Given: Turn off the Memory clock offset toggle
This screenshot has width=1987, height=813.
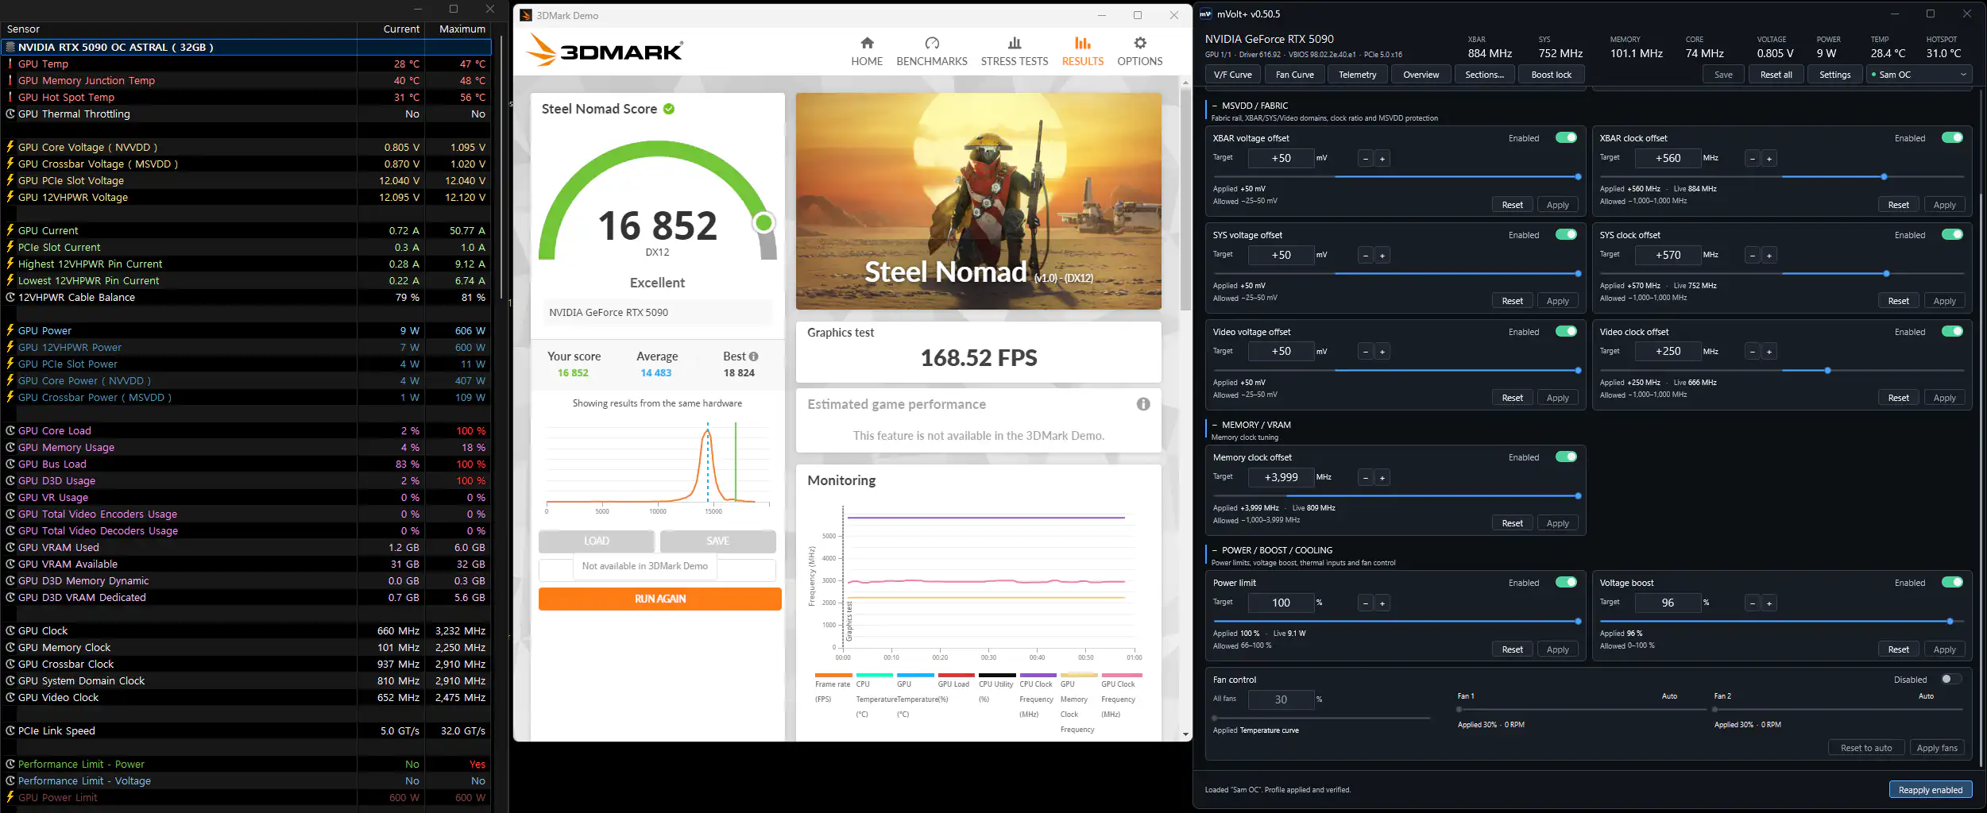Looking at the screenshot, I should coord(1566,457).
